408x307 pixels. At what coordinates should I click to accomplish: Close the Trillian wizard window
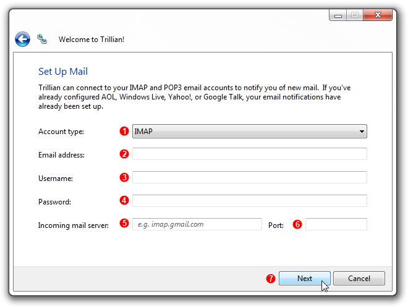378,15
